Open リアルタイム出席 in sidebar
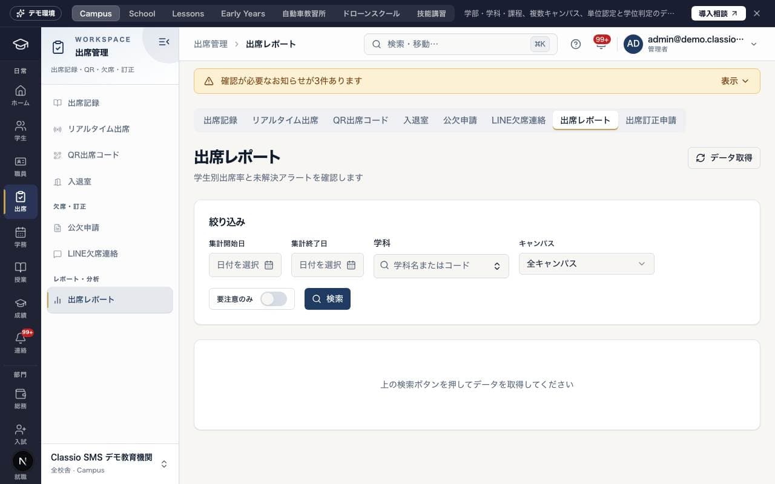 point(110,129)
